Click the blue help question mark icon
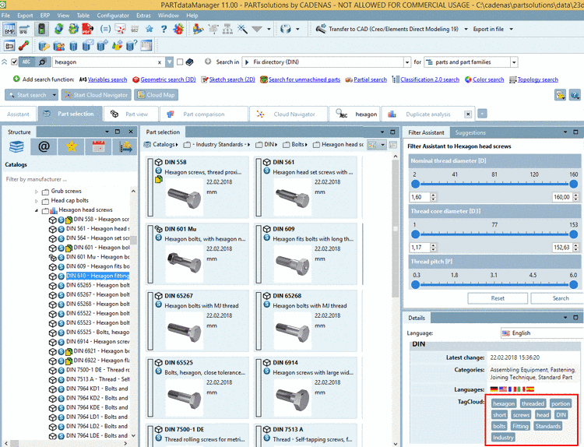Screen dimensions: 584x447 (x=164, y=30)
